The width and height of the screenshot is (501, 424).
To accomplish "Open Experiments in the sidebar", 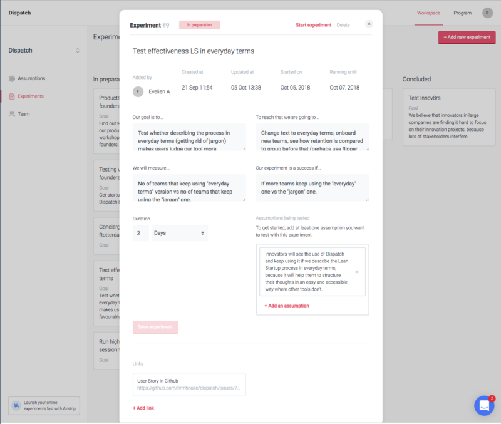I will coord(31,96).
